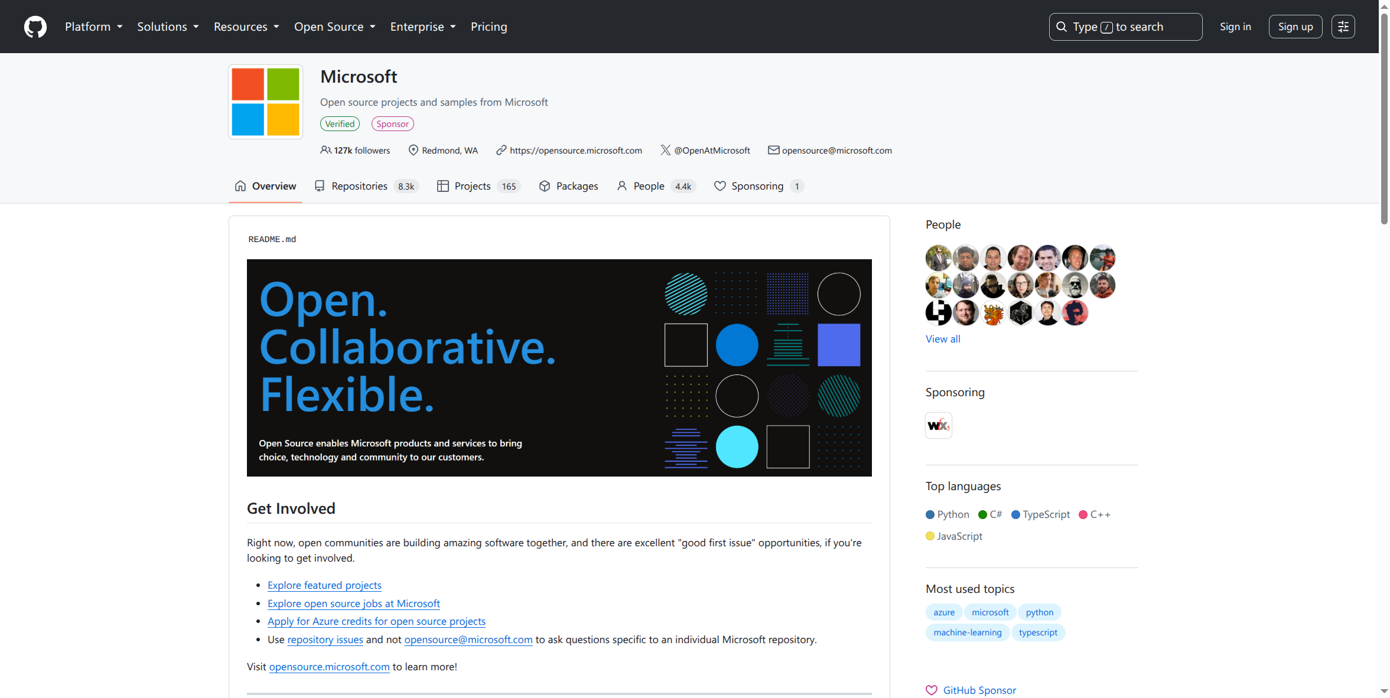Focus the Type to search field
1390x698 pixels.
[x=1125, y=27]
